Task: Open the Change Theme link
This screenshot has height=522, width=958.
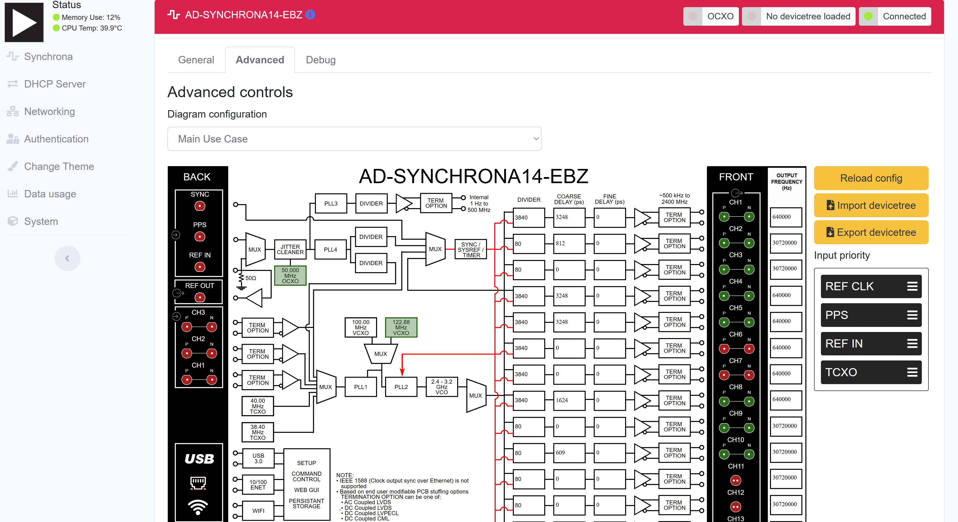Action: (x=59, y=166)
